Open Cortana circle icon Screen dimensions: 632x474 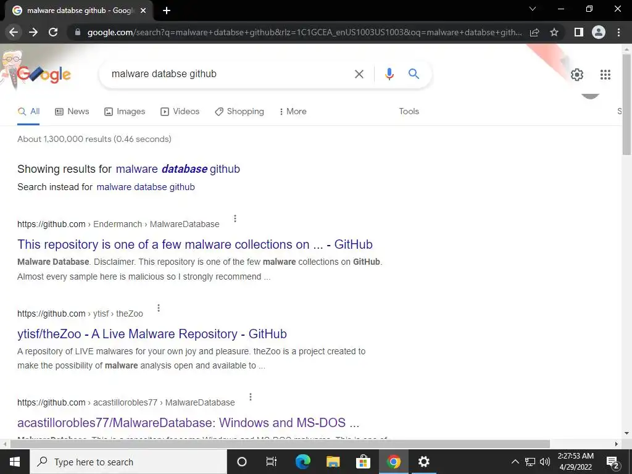tap(241, 462)
